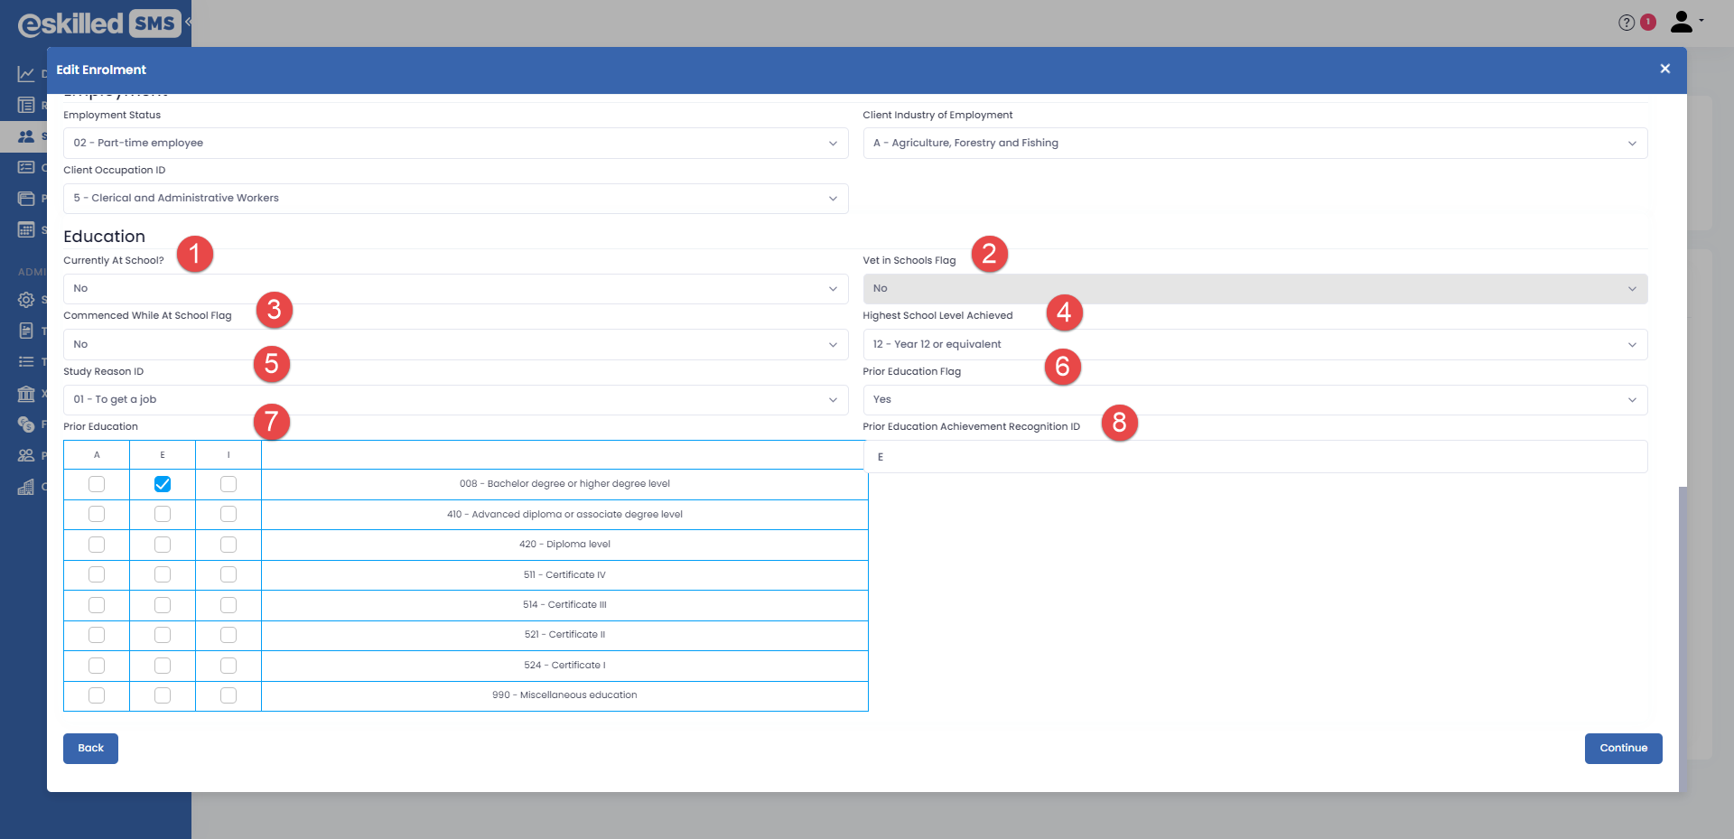Check column E for Certificate III row

click(163, 605)
